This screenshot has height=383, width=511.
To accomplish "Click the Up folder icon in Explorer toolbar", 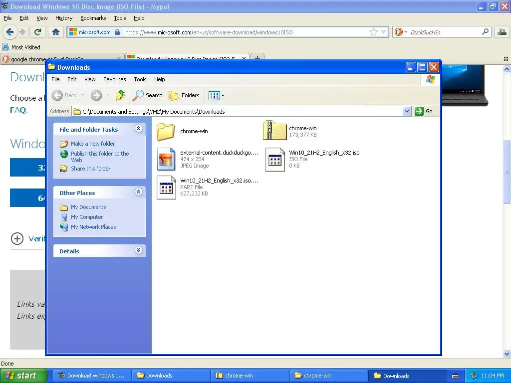I will click(x=120, y=95).
